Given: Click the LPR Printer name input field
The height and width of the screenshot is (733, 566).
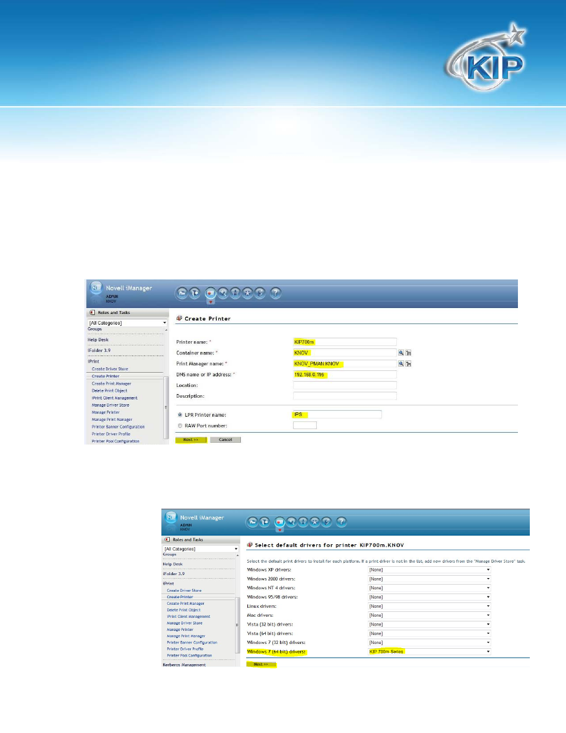Looking at the screenshot, I should coord(337,414).
